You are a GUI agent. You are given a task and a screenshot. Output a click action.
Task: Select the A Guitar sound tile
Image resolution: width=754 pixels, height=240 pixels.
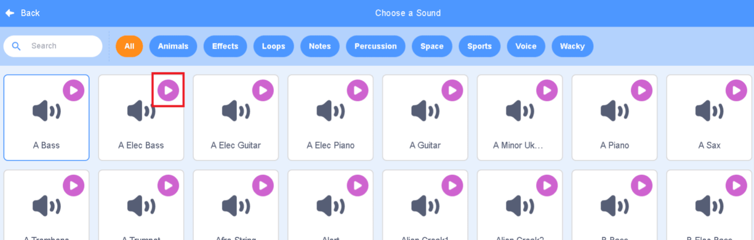[425, 124]
